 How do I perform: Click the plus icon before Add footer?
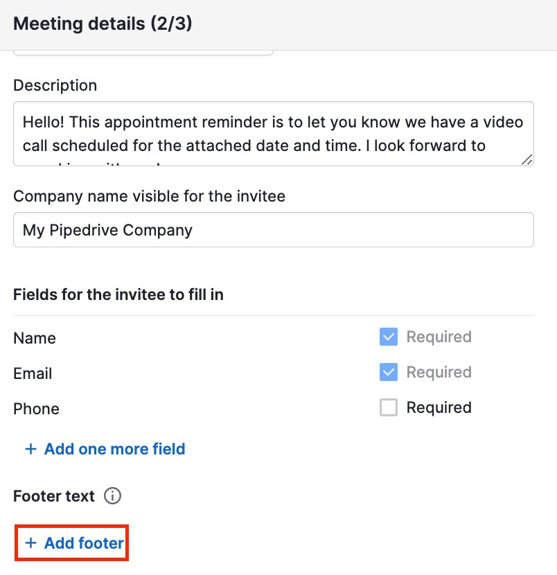coord(30,543)
